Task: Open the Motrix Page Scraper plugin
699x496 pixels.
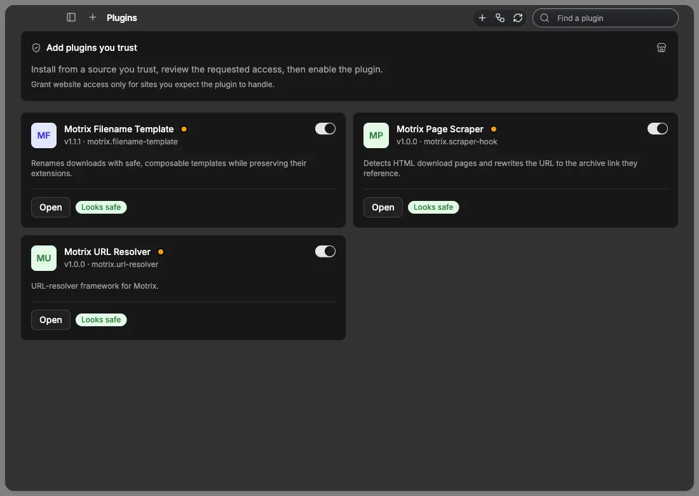Action: coord(383,207)
